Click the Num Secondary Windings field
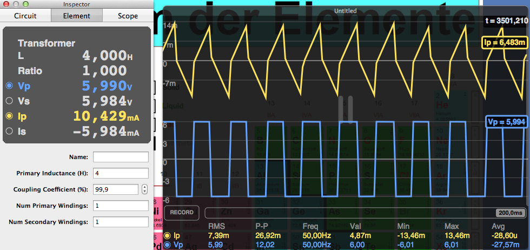The height and width of the screenshot is (250, 530). click(121, 222)
